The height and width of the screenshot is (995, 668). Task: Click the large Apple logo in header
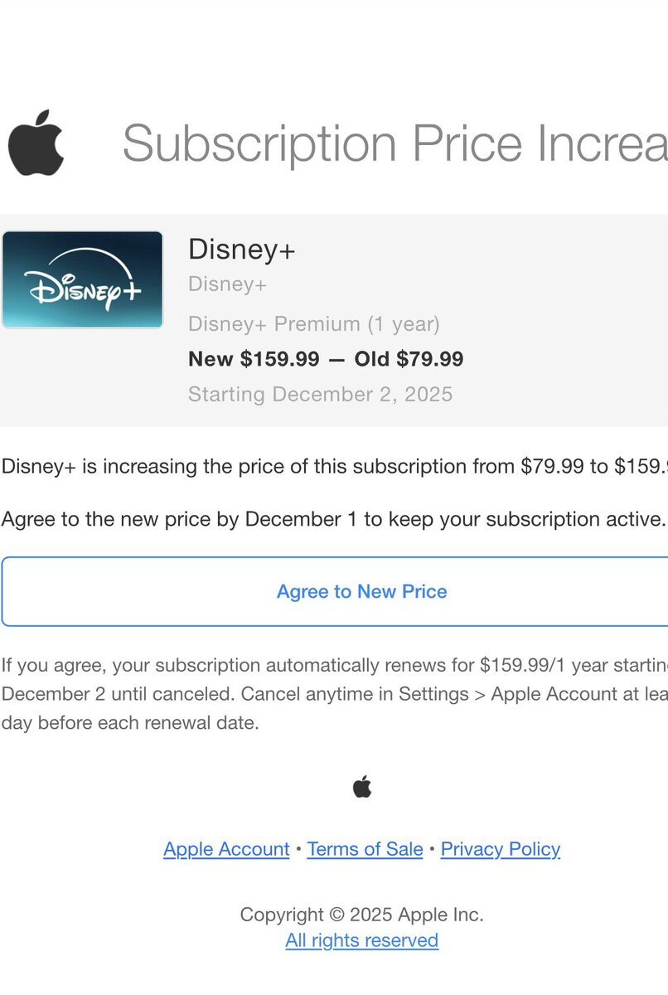pyautogui.click(x=36, y=143)
